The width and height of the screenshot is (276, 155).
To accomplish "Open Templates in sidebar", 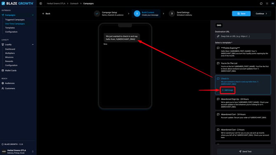I will (10, 28).
